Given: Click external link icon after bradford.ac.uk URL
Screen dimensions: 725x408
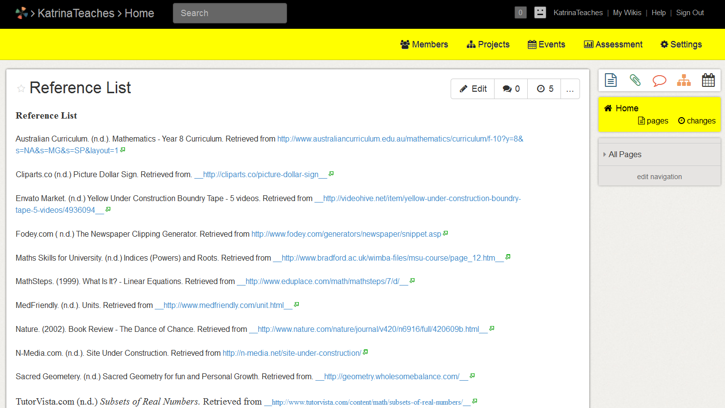Looking at the screenshot, I should (508, 257).
